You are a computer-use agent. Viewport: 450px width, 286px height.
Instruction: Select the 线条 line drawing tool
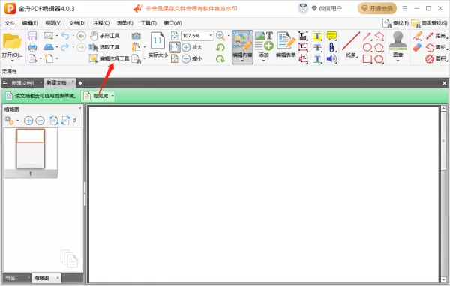(351, 45)
